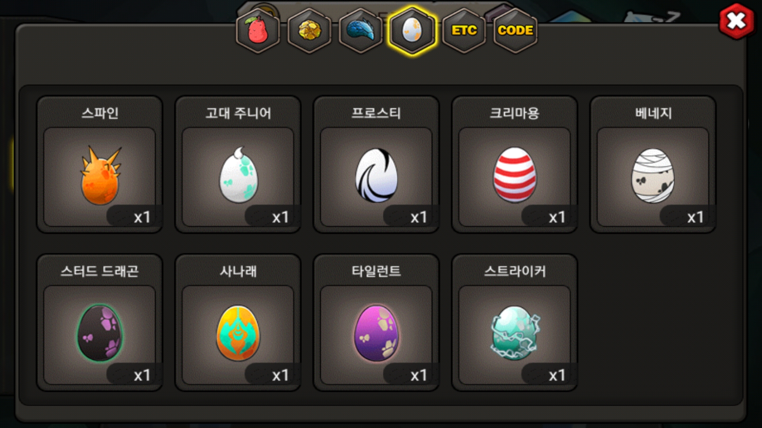Screen dimensions: 762x428
Task: Switch to the CODE tab
Action: (x=515, y=31)
